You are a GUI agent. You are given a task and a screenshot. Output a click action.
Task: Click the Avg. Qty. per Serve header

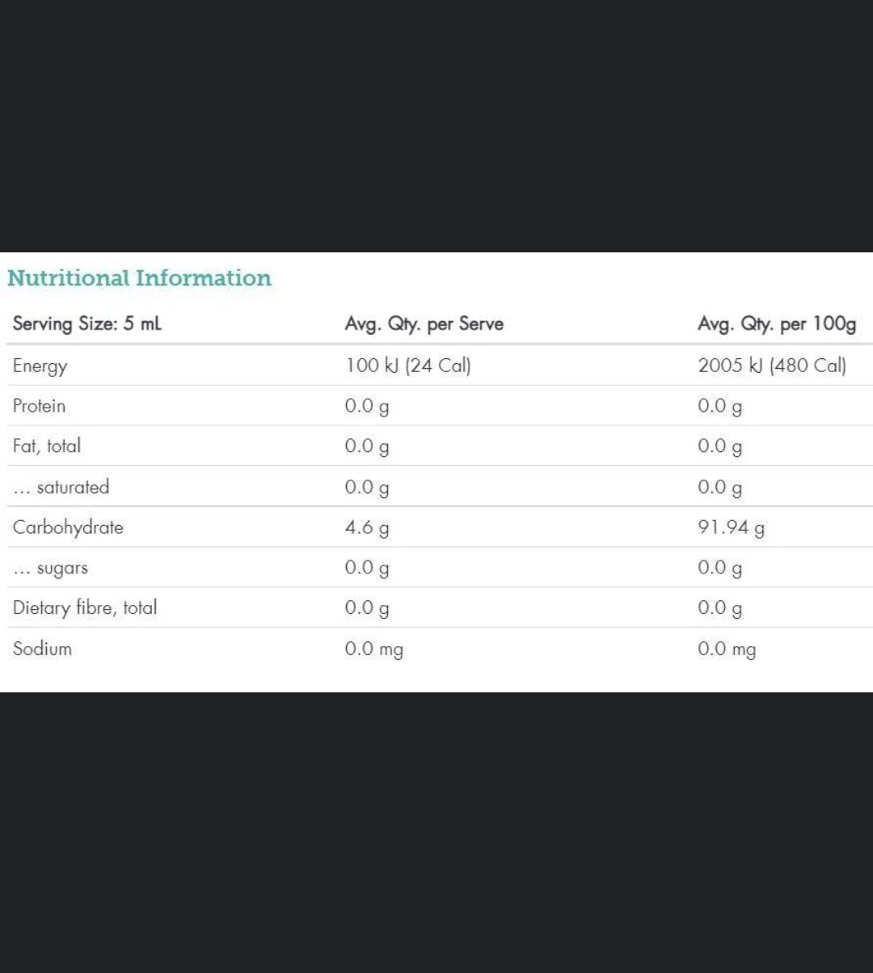424,324
